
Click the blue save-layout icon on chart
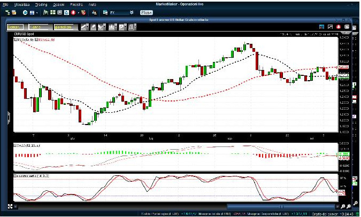[x=322, y=26]
